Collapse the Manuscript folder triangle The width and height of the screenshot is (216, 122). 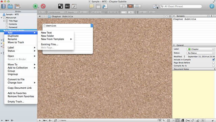point(1,18)
